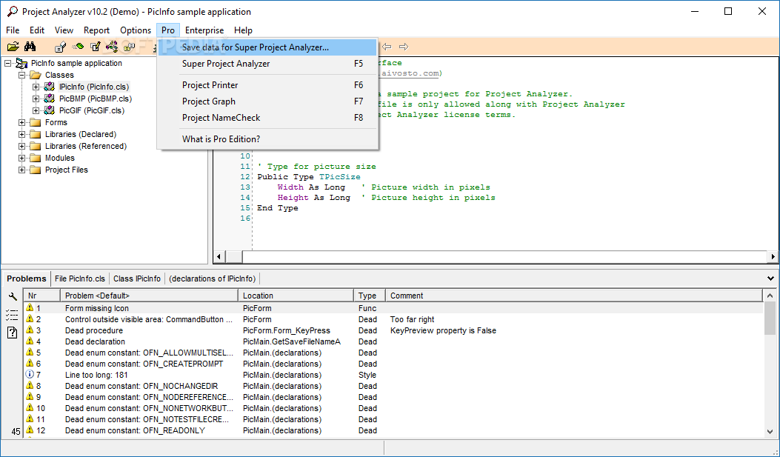
Task: Click the PicGIF class icon in tree
Action: (x=49, y=110)
